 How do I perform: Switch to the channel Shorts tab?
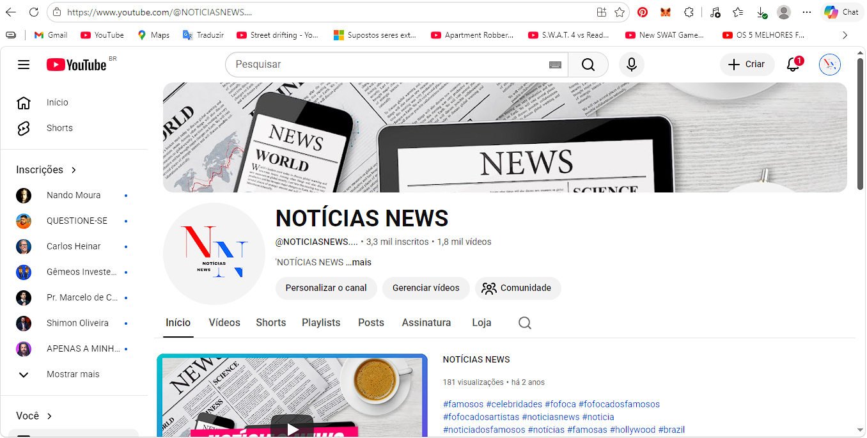pos(271,323)
